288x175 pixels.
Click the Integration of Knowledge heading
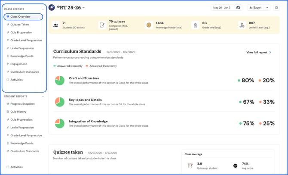point(88,122)
